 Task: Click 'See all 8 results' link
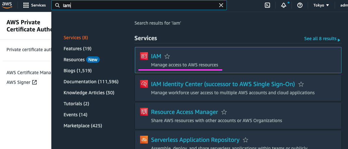[322, 39]
